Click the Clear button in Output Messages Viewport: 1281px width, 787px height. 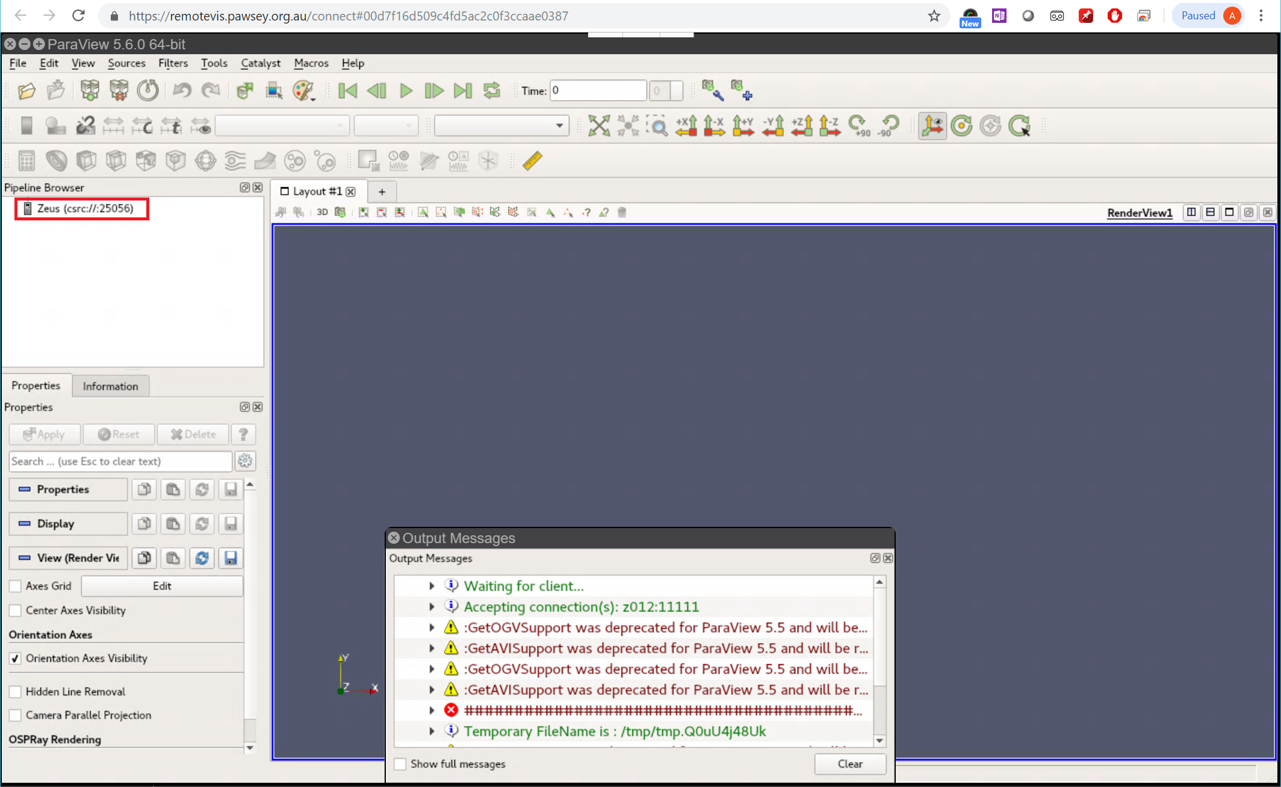pyautogui.click(x=850, y=764)
